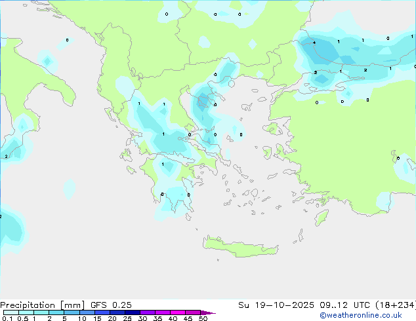This screenshot has height=321, width=416.
Task: Pick the 10–15 mm blue legend swatch
Action: click(87, 312)
